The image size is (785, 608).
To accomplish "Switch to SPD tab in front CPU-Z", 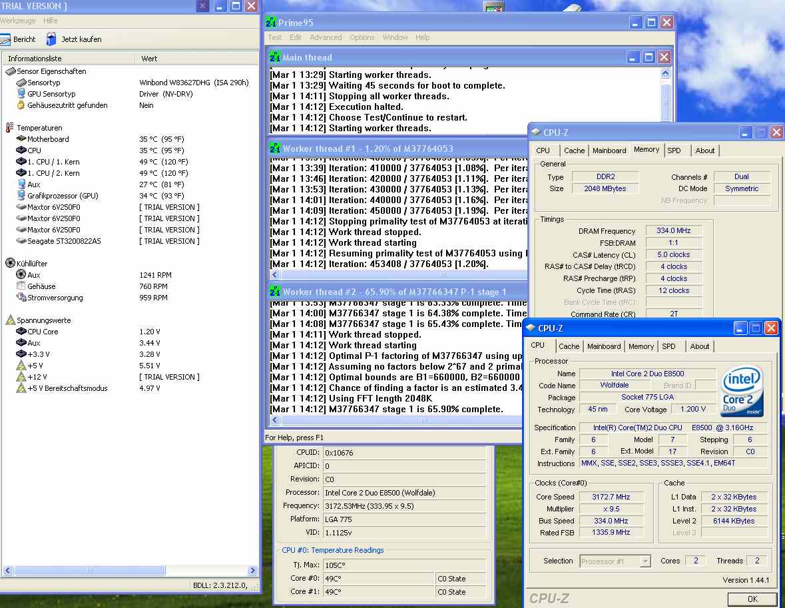I will pos(669,346).
